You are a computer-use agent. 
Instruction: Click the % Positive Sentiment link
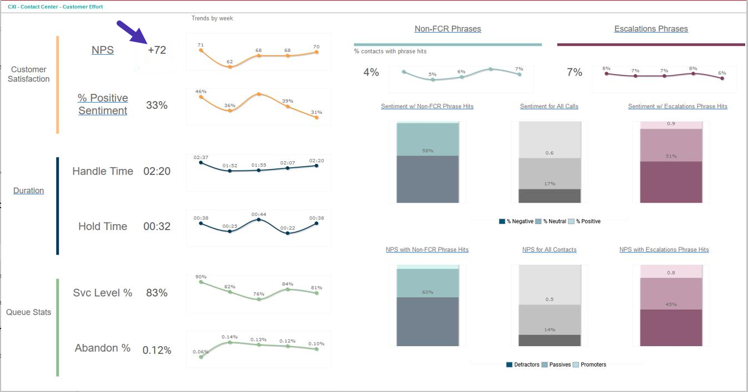pyautogui.click(x=103, y=104)
